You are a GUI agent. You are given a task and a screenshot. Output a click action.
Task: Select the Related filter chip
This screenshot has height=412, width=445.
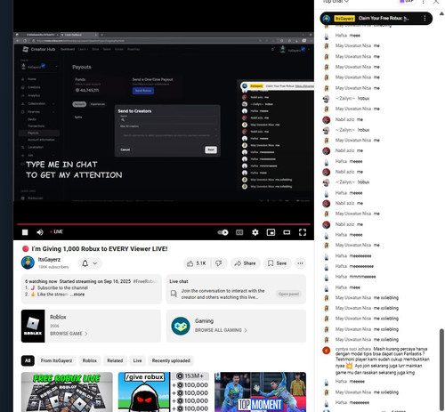[115, 360]
